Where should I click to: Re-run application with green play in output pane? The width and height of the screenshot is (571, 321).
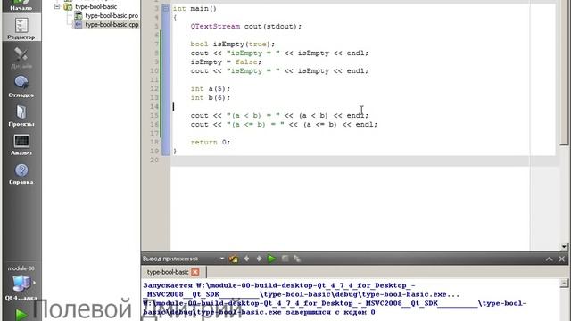point(271,259)
